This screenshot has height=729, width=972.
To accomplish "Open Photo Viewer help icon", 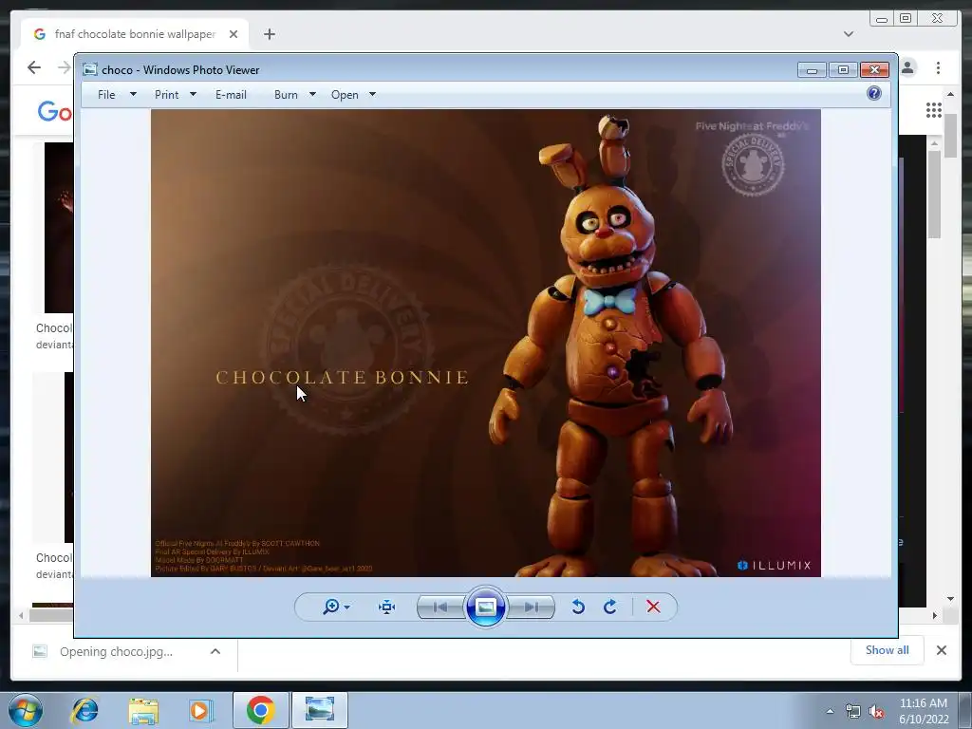I will tap(874, 93).
